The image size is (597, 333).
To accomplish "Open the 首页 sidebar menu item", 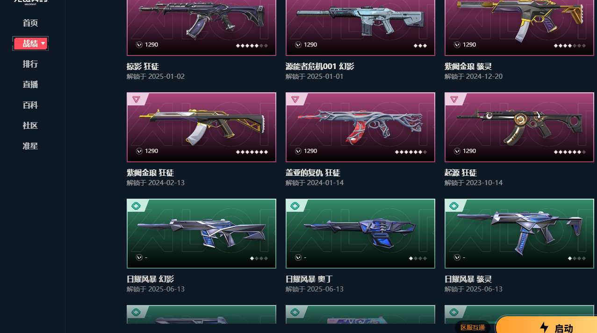I will [30, 23].
